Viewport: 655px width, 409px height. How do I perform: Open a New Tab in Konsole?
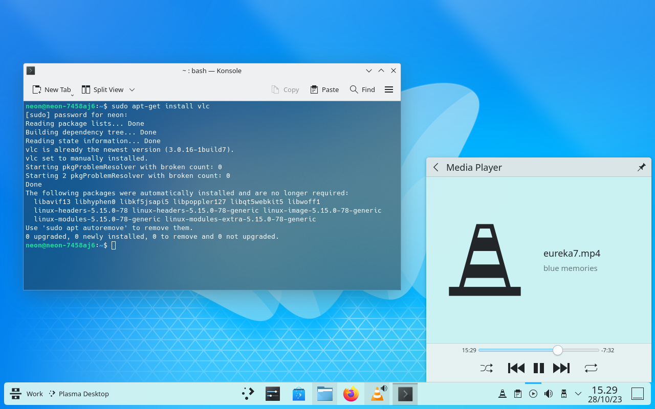tap(52, 89)
